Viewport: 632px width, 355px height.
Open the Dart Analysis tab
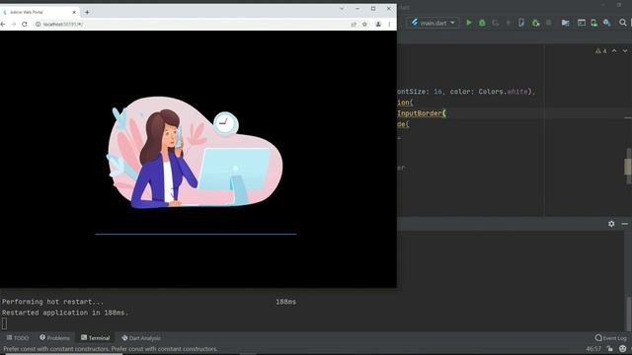(x=141, y=338)
